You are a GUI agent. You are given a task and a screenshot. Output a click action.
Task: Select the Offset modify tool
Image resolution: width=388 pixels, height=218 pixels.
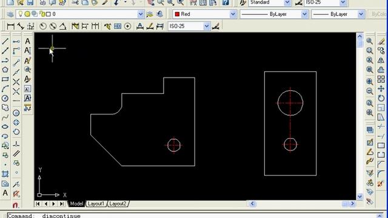381,70
